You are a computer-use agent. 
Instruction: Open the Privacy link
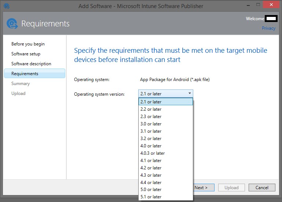click(x=268, y=28)
